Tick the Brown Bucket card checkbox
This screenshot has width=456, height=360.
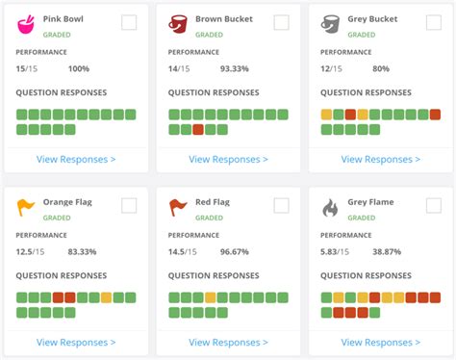pyautogui.click(x=281, y=22)
